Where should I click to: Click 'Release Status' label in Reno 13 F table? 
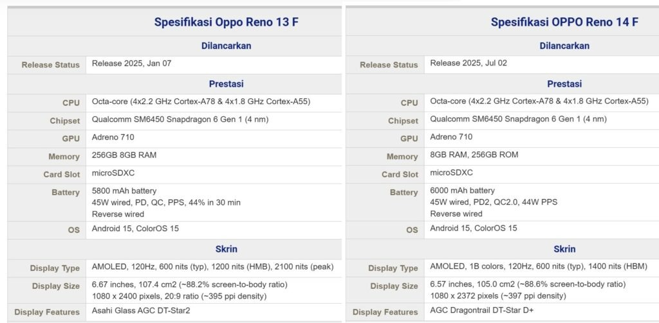point(50,65)
